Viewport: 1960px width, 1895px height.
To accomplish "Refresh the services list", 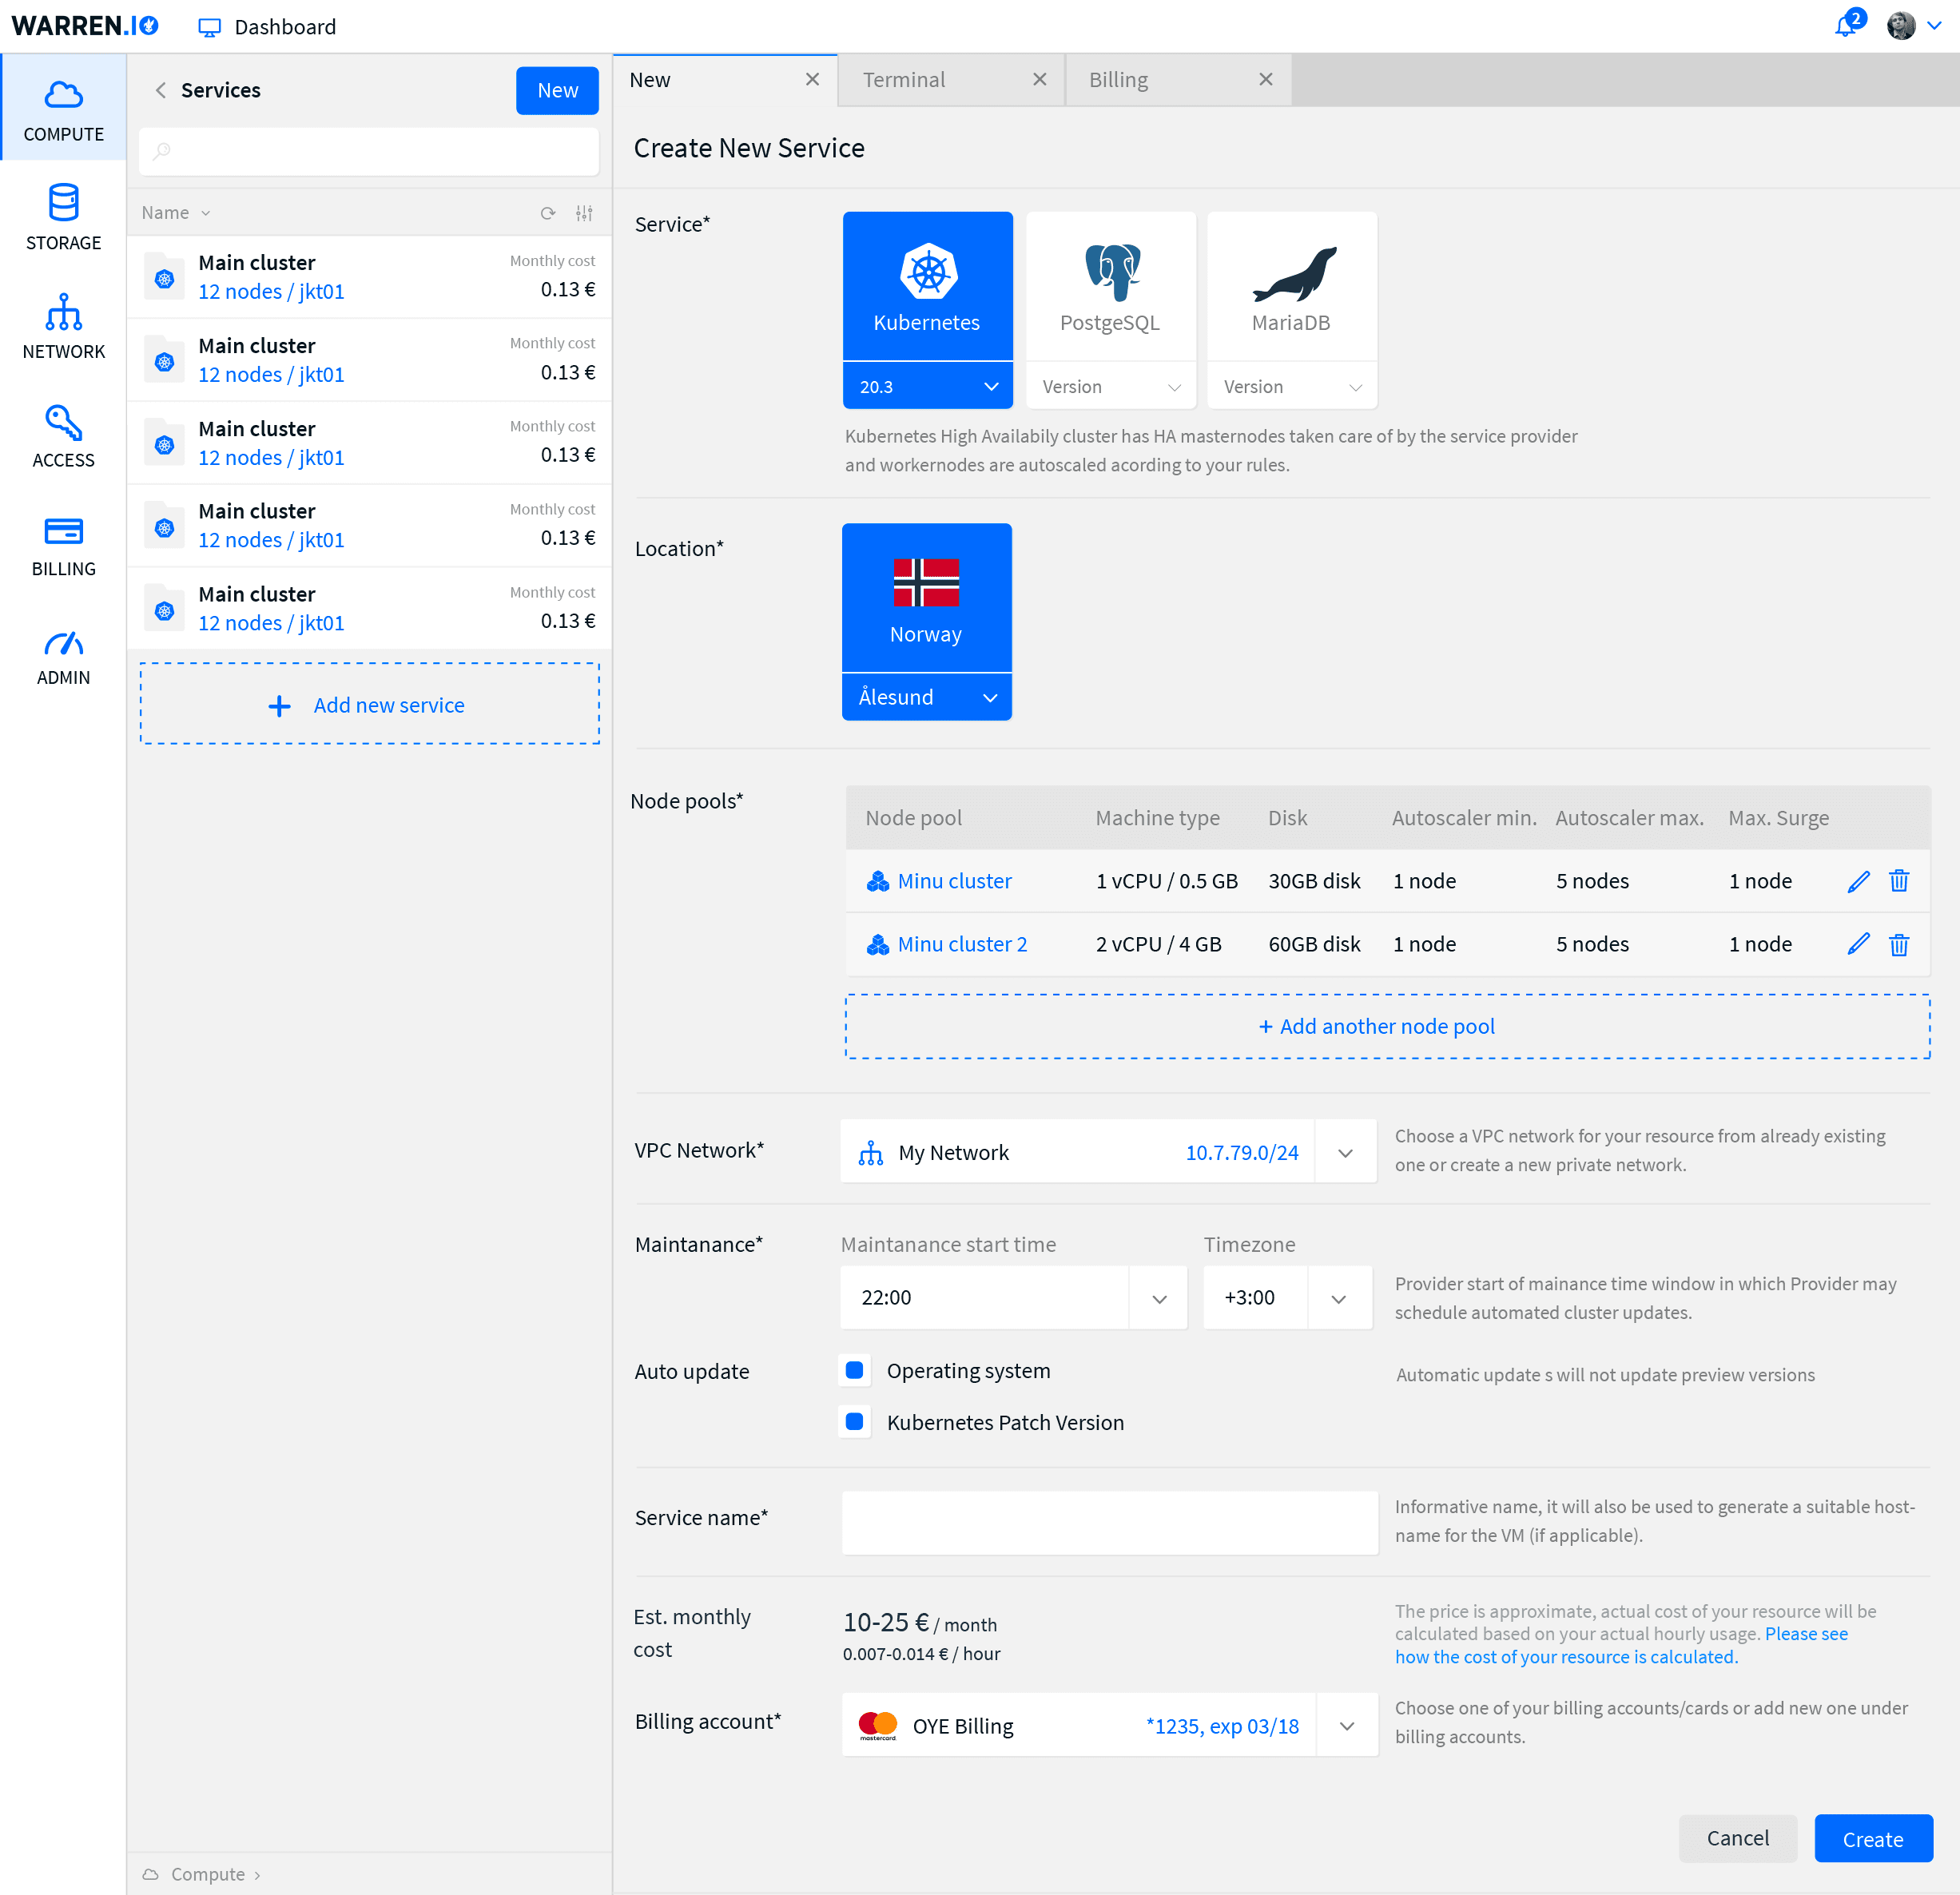I will point(548,213).
